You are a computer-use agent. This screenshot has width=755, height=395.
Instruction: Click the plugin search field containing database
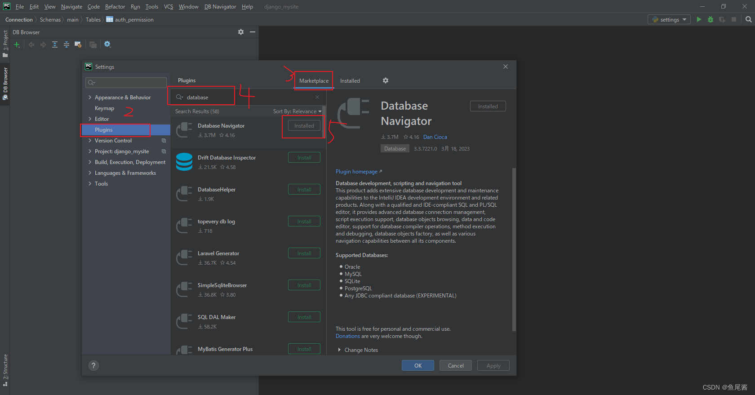[247, 97]
